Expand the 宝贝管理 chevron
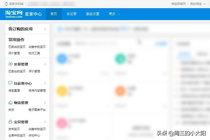The height and width of the screenshot is (140, 210). coord(45,122)
